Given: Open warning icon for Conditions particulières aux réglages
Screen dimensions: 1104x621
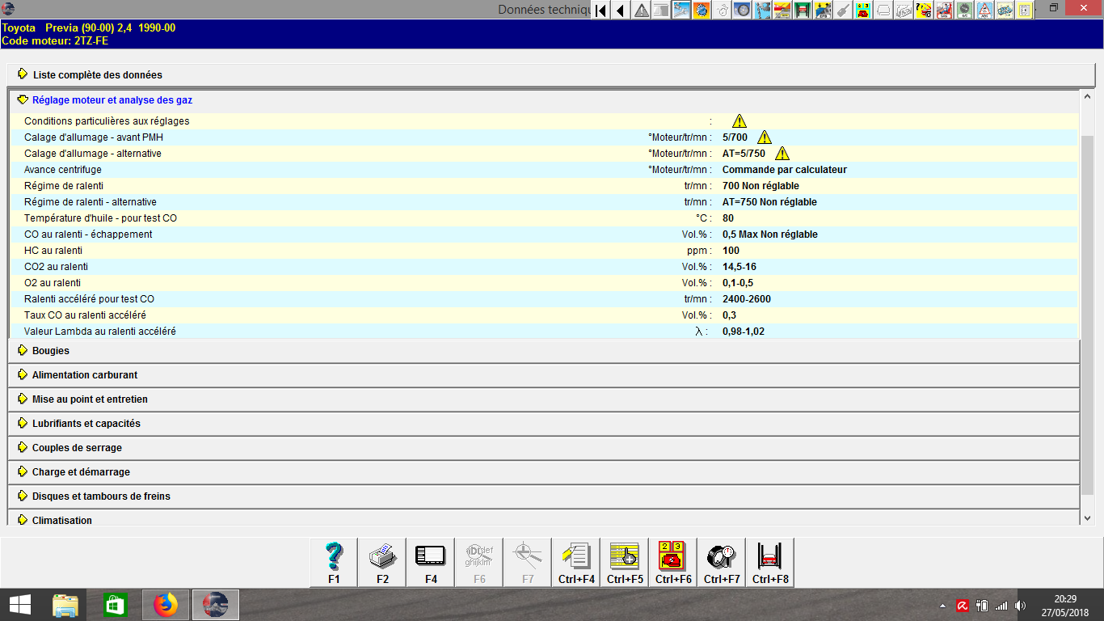Looking at the screenshot, I should coord(740,121).
